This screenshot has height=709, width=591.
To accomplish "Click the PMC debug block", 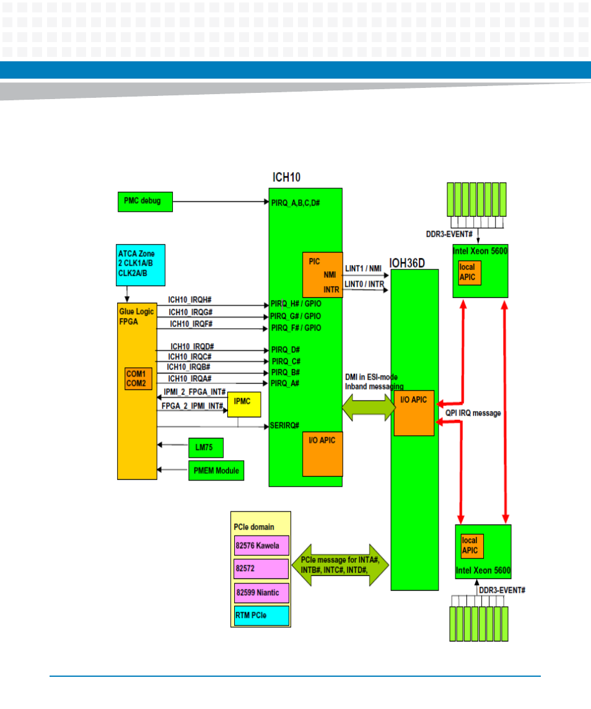I will pyautogui.click(x=145, y=202).
